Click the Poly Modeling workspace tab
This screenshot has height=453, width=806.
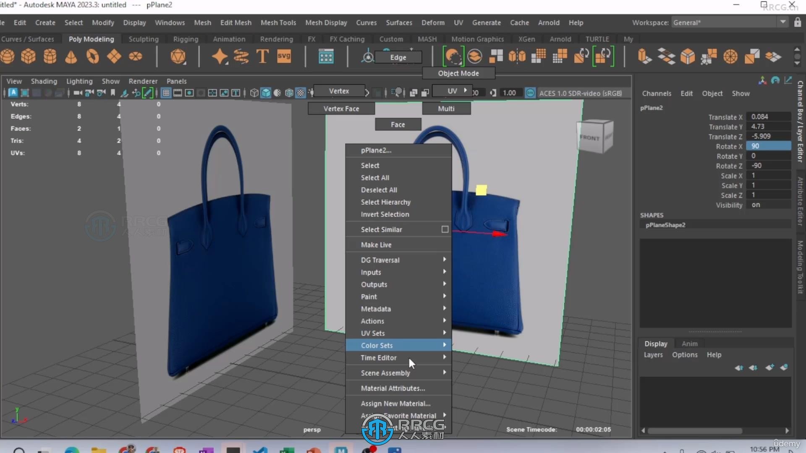pyautogui.click(x=91, y=39)
